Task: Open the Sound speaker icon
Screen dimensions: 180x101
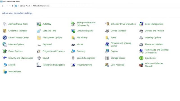Action: coord(39,58)
